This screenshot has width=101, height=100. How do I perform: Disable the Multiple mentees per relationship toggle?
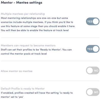pyautogui.click(x=93, y=21)
